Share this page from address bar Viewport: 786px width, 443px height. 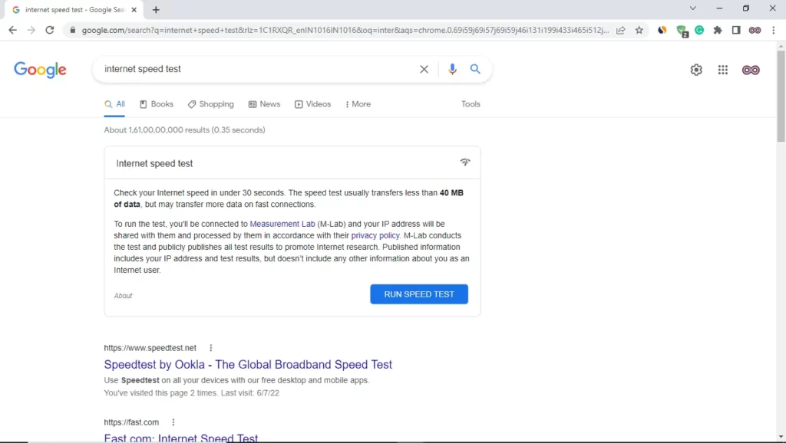[x=620, y=30]
